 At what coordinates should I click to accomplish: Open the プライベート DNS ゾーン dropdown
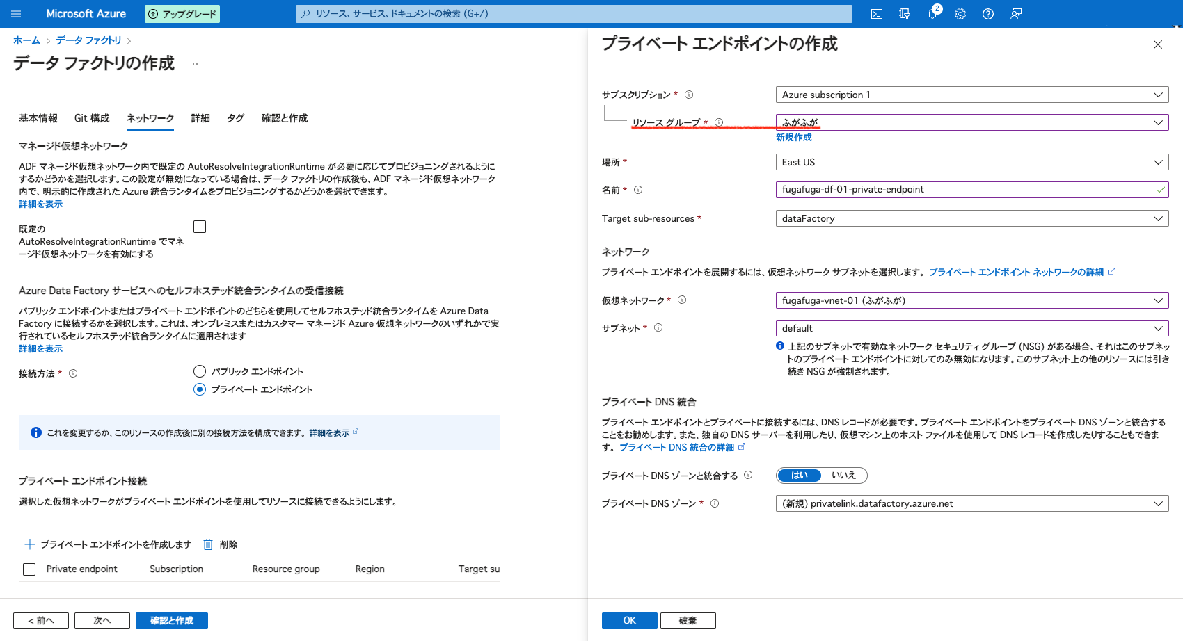[972, 503]
